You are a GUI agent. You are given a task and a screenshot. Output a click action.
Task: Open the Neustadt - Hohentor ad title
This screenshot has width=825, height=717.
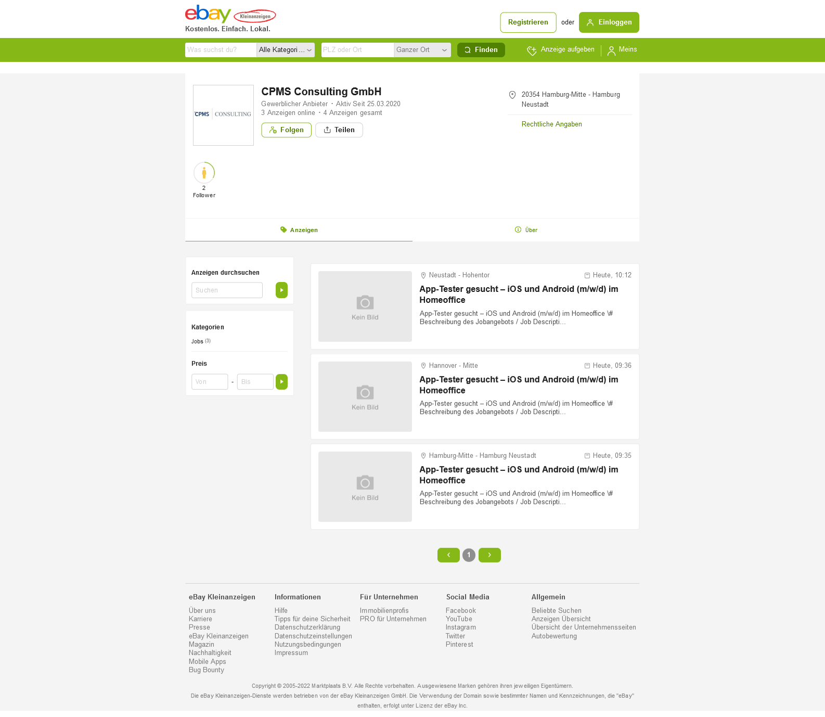(519, 295)
